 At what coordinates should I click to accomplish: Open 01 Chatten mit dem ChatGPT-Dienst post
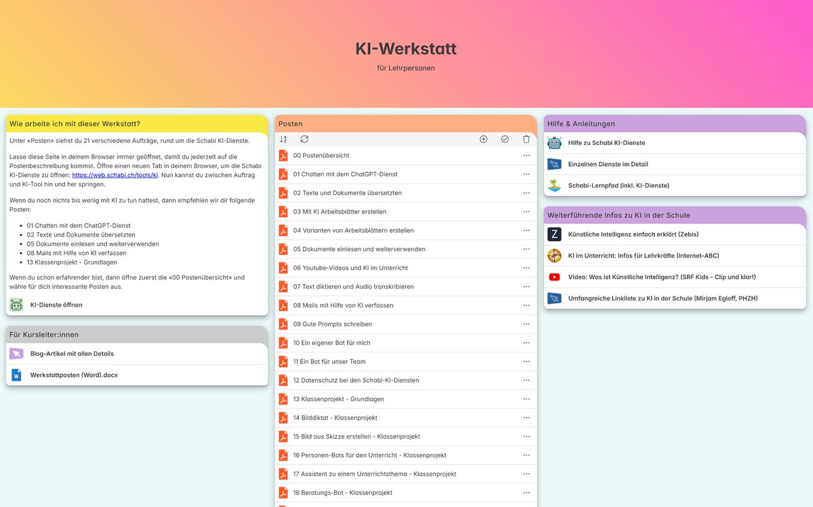346,174
